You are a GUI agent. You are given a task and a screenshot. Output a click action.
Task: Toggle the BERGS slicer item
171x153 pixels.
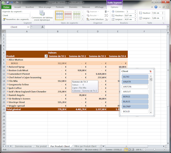pos(135,97)
